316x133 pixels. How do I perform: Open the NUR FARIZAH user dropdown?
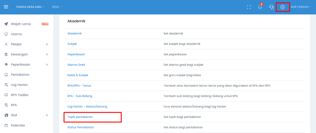[x=301, y=7]
